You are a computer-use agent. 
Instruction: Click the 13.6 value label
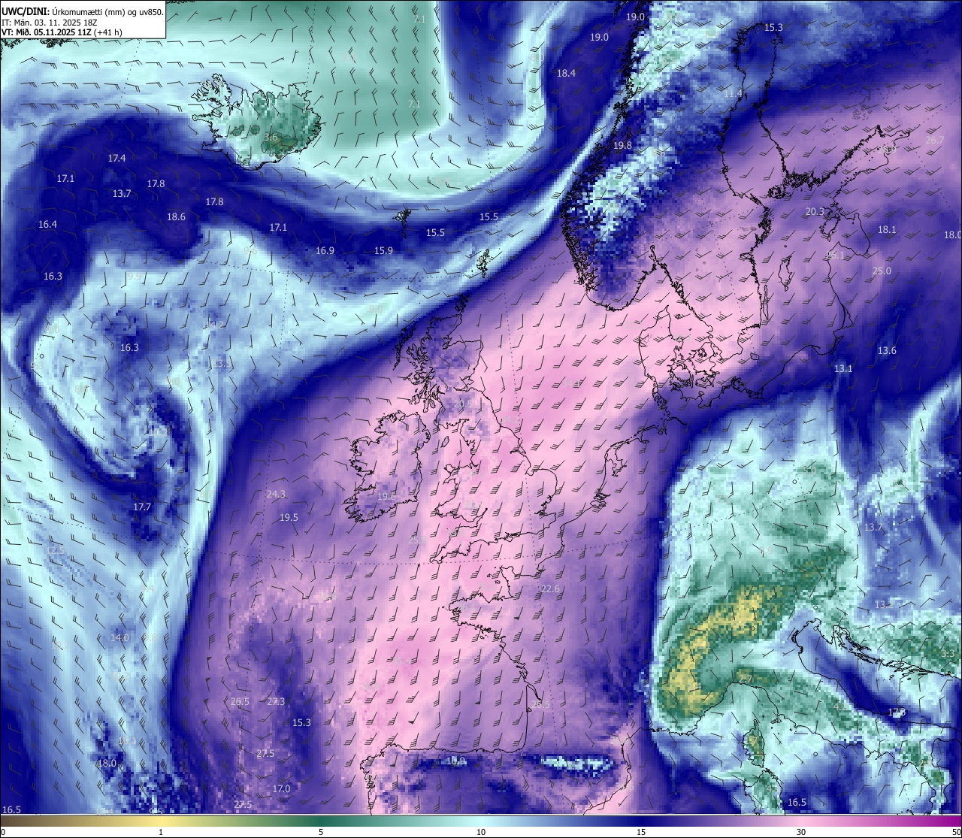tap(887, 351)
